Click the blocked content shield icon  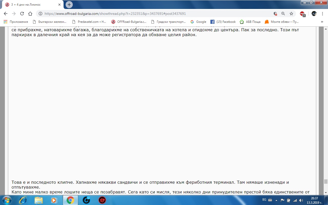275,14
